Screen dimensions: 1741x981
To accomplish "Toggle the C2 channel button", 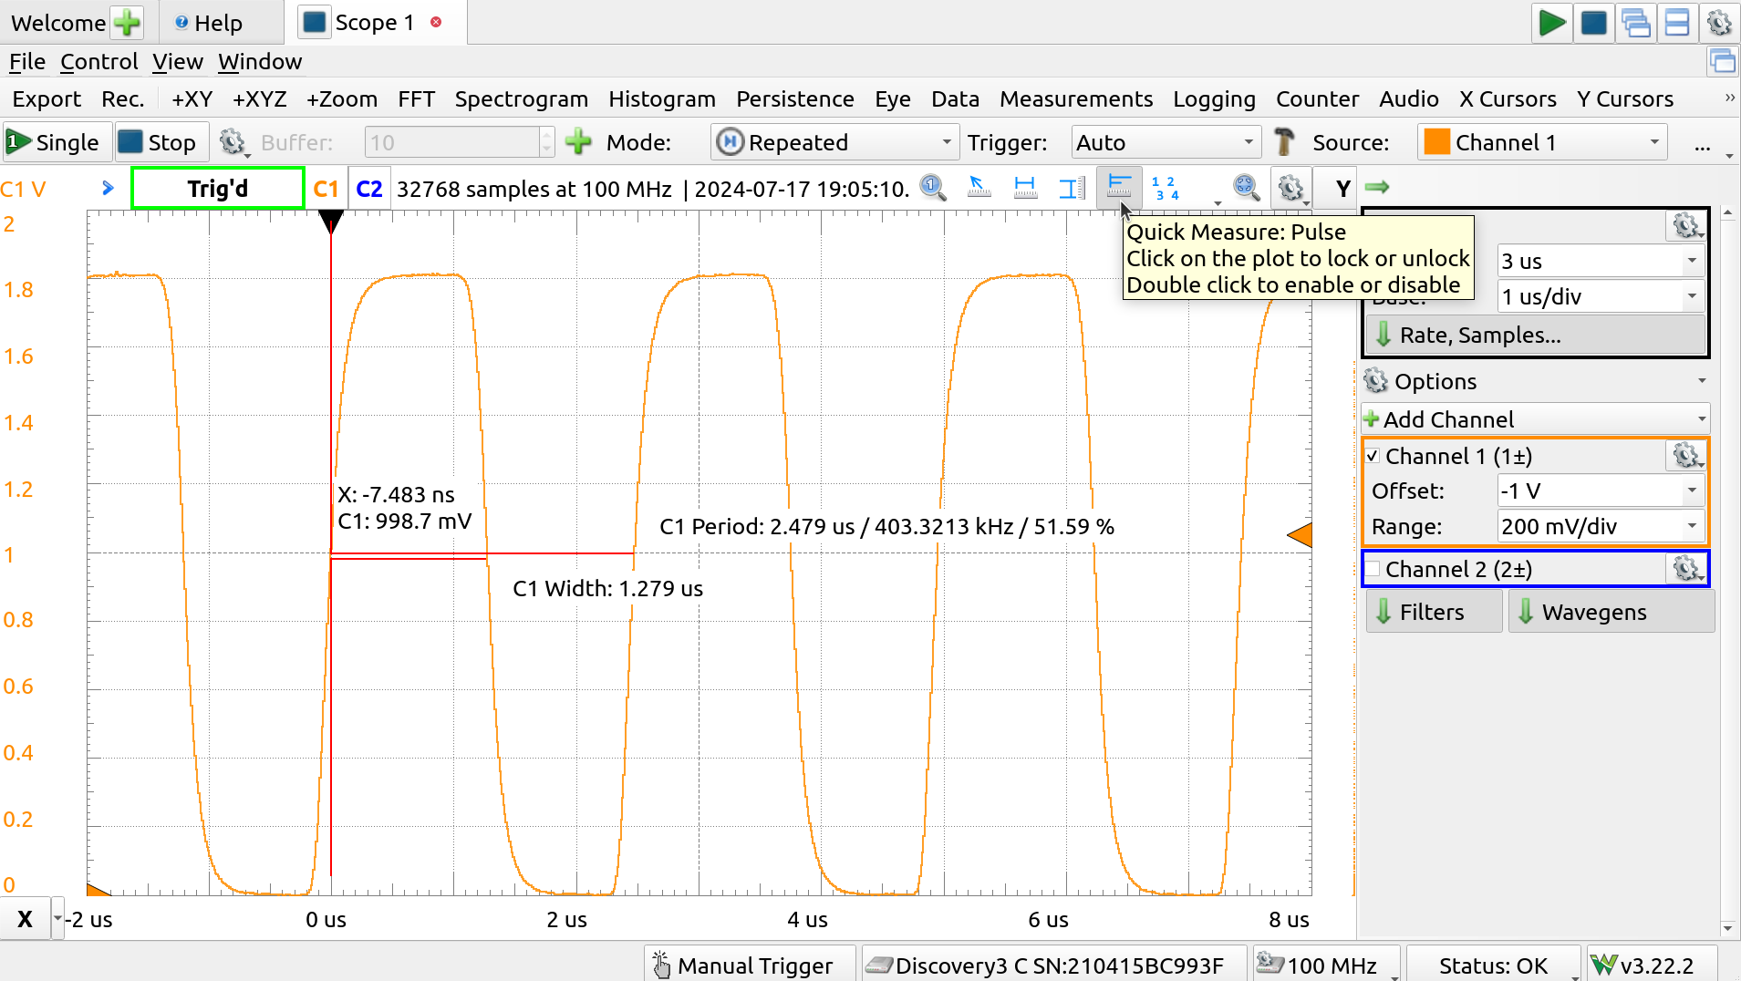I will coord(369,188).
